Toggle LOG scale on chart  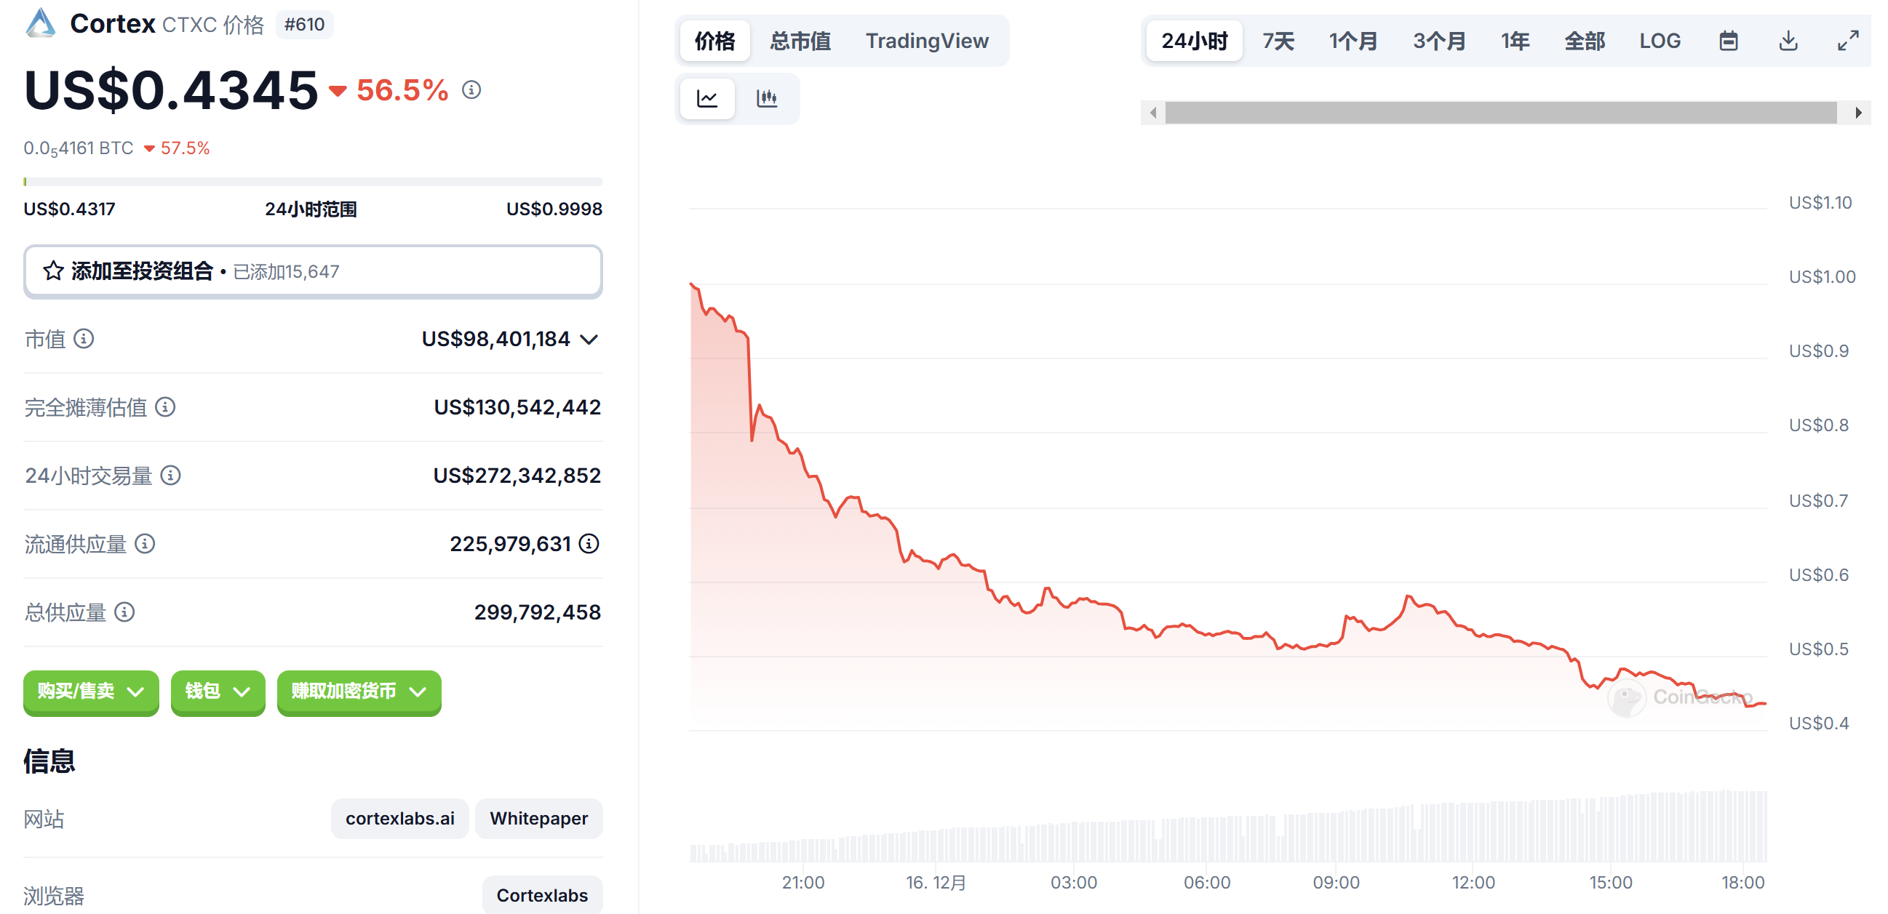[1660, 41]
